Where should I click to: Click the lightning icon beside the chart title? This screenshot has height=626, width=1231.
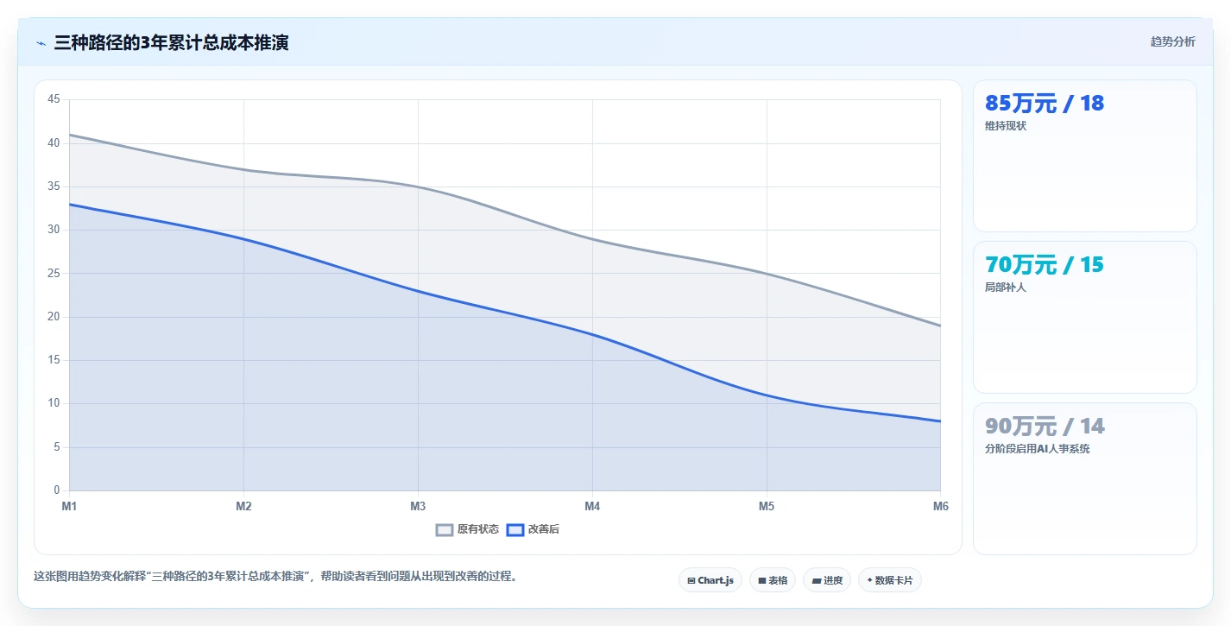[41, 43]
